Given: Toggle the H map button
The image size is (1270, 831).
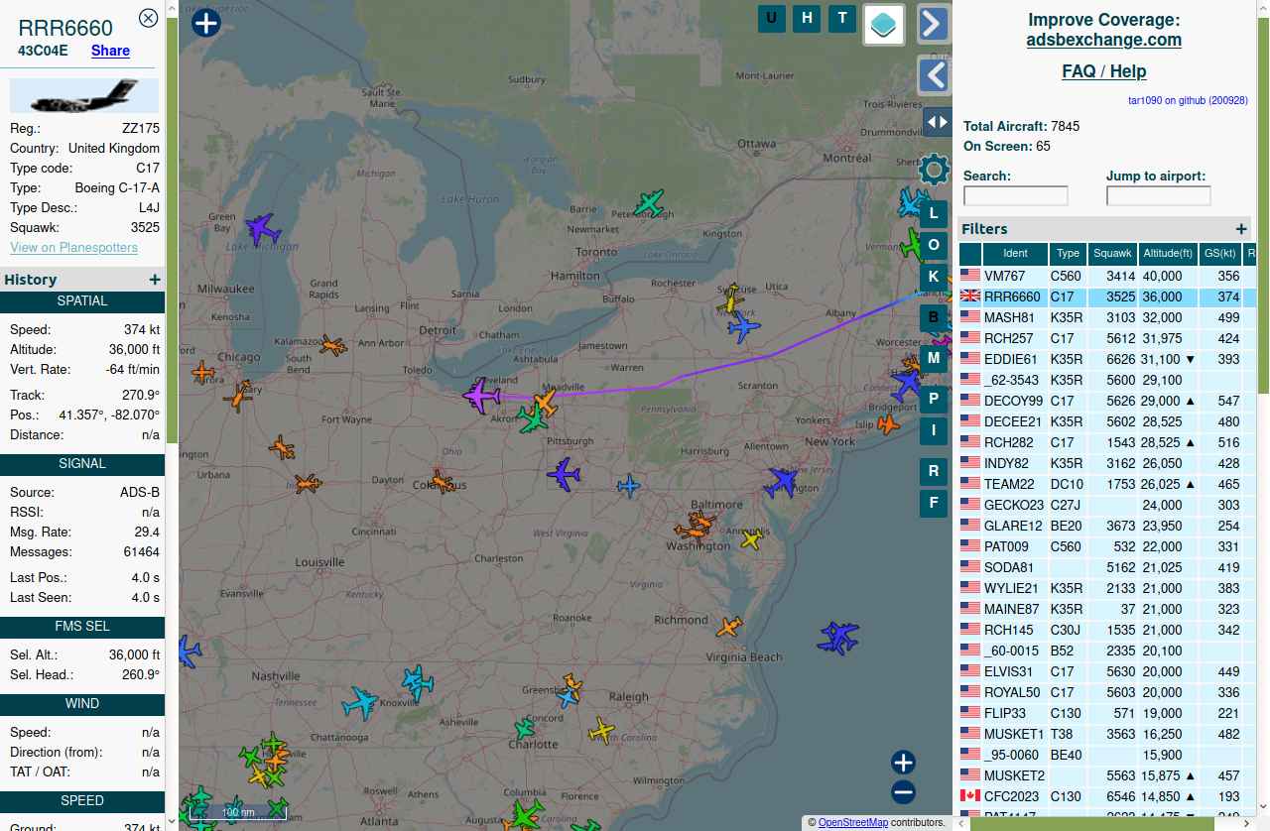Looking at the screenshot, I should pos(807,18).
